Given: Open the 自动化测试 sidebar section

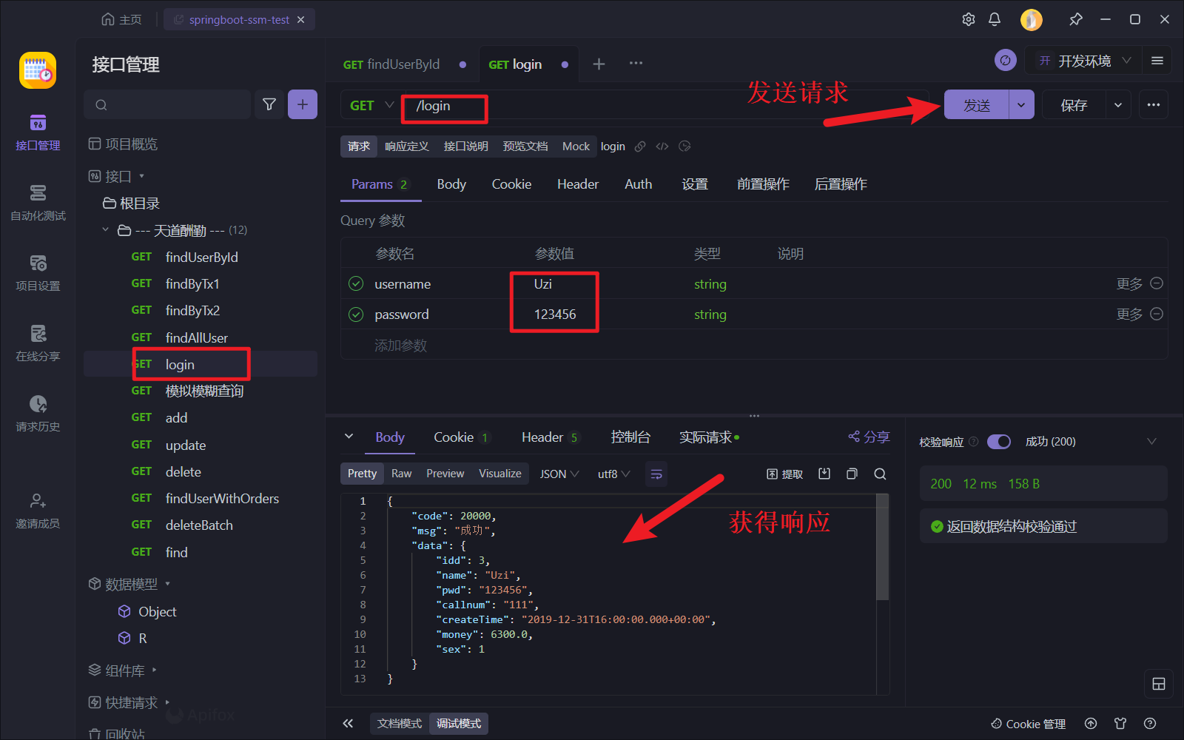Looking at the screenshot, I should tap(38, 203).
